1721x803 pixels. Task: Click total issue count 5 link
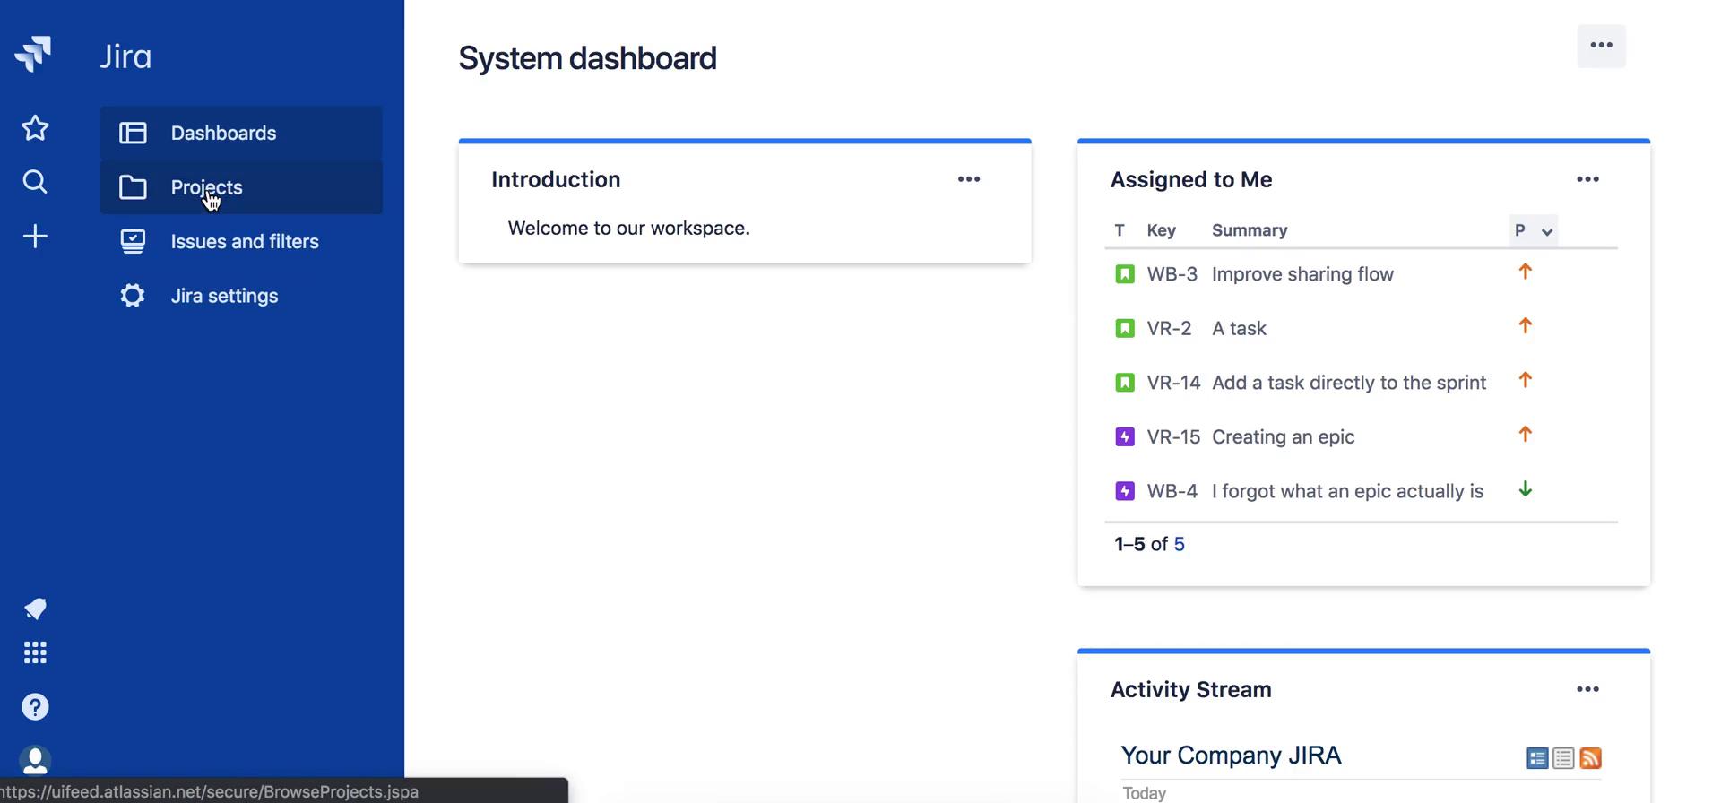coord(1179,544)
